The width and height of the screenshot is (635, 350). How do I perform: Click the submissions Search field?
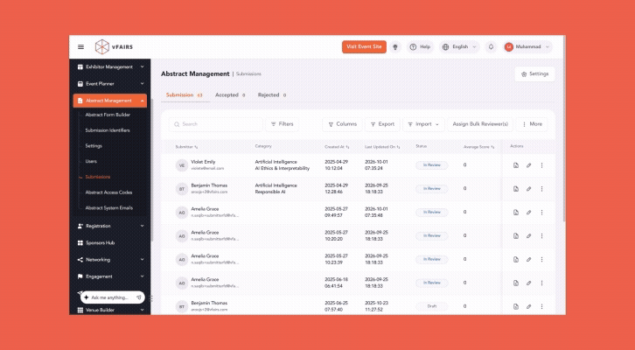[216, 124]
